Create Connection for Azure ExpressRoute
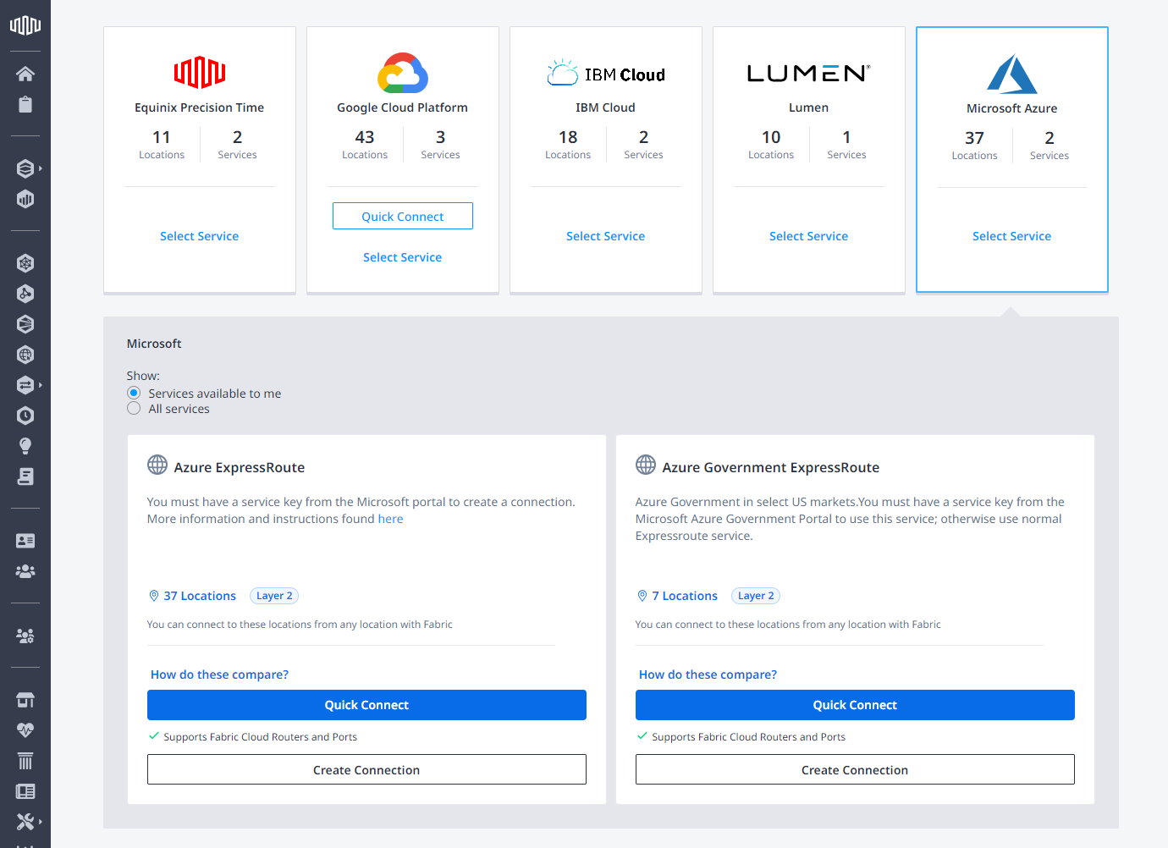This screenshot has height=848, width=1168. (x=366, y=769)
